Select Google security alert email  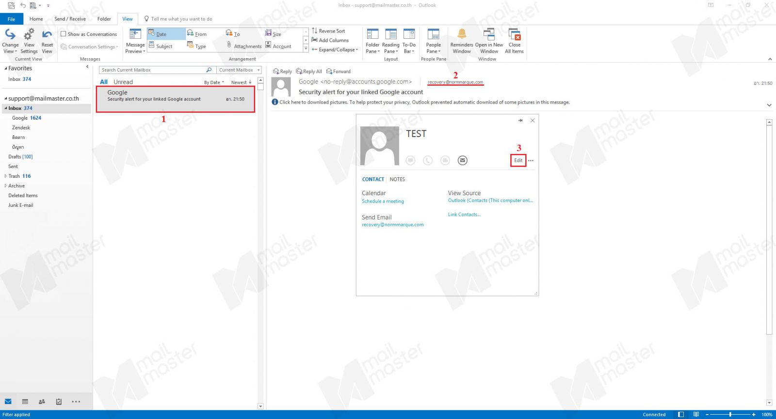tap(176, 99)
